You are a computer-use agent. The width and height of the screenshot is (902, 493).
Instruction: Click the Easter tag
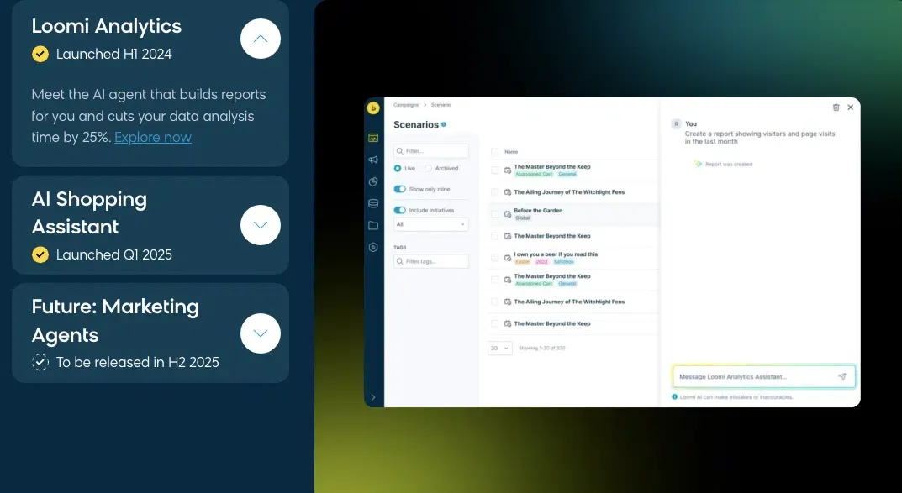tap(523, 261)
